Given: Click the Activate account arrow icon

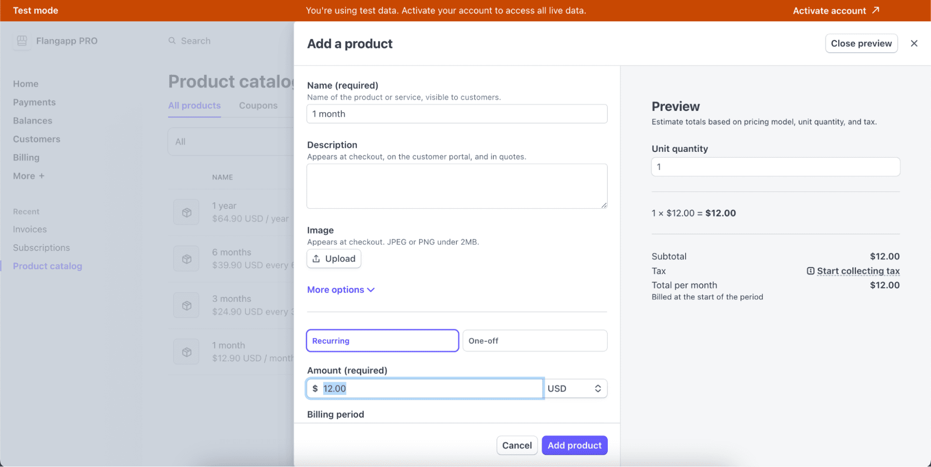Looking at the screenshot, I should (x=876, y=10).
